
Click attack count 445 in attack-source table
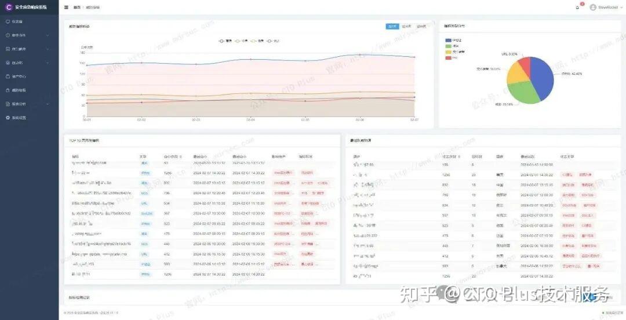click(x=446, y=246)
